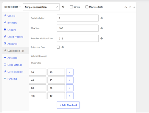
Task: Focus the Seats Included input field
Action: coord(78,18)
